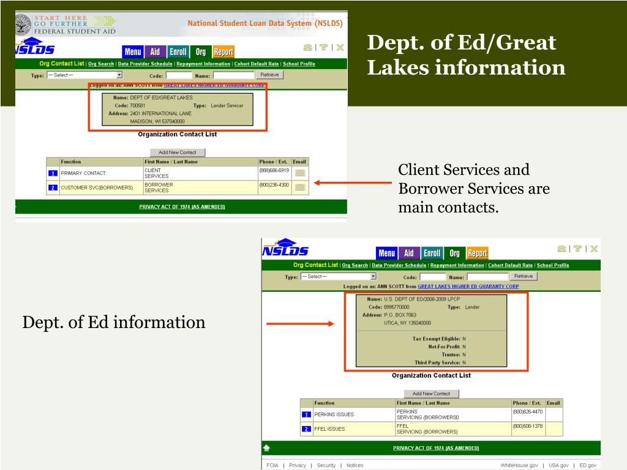This screenshot has height=470, width=627.
Task: Click the help question mark icon in top screenshot
Action: (x=324, y=48)
